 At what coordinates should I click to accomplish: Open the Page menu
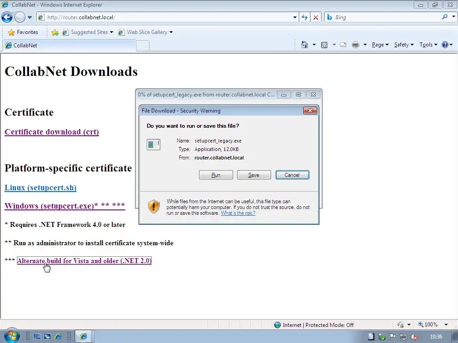(380, 45)
